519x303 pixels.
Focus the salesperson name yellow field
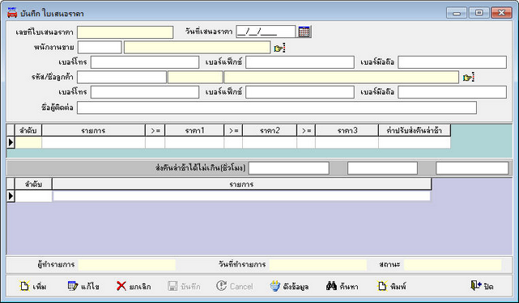tap(198, 47)
